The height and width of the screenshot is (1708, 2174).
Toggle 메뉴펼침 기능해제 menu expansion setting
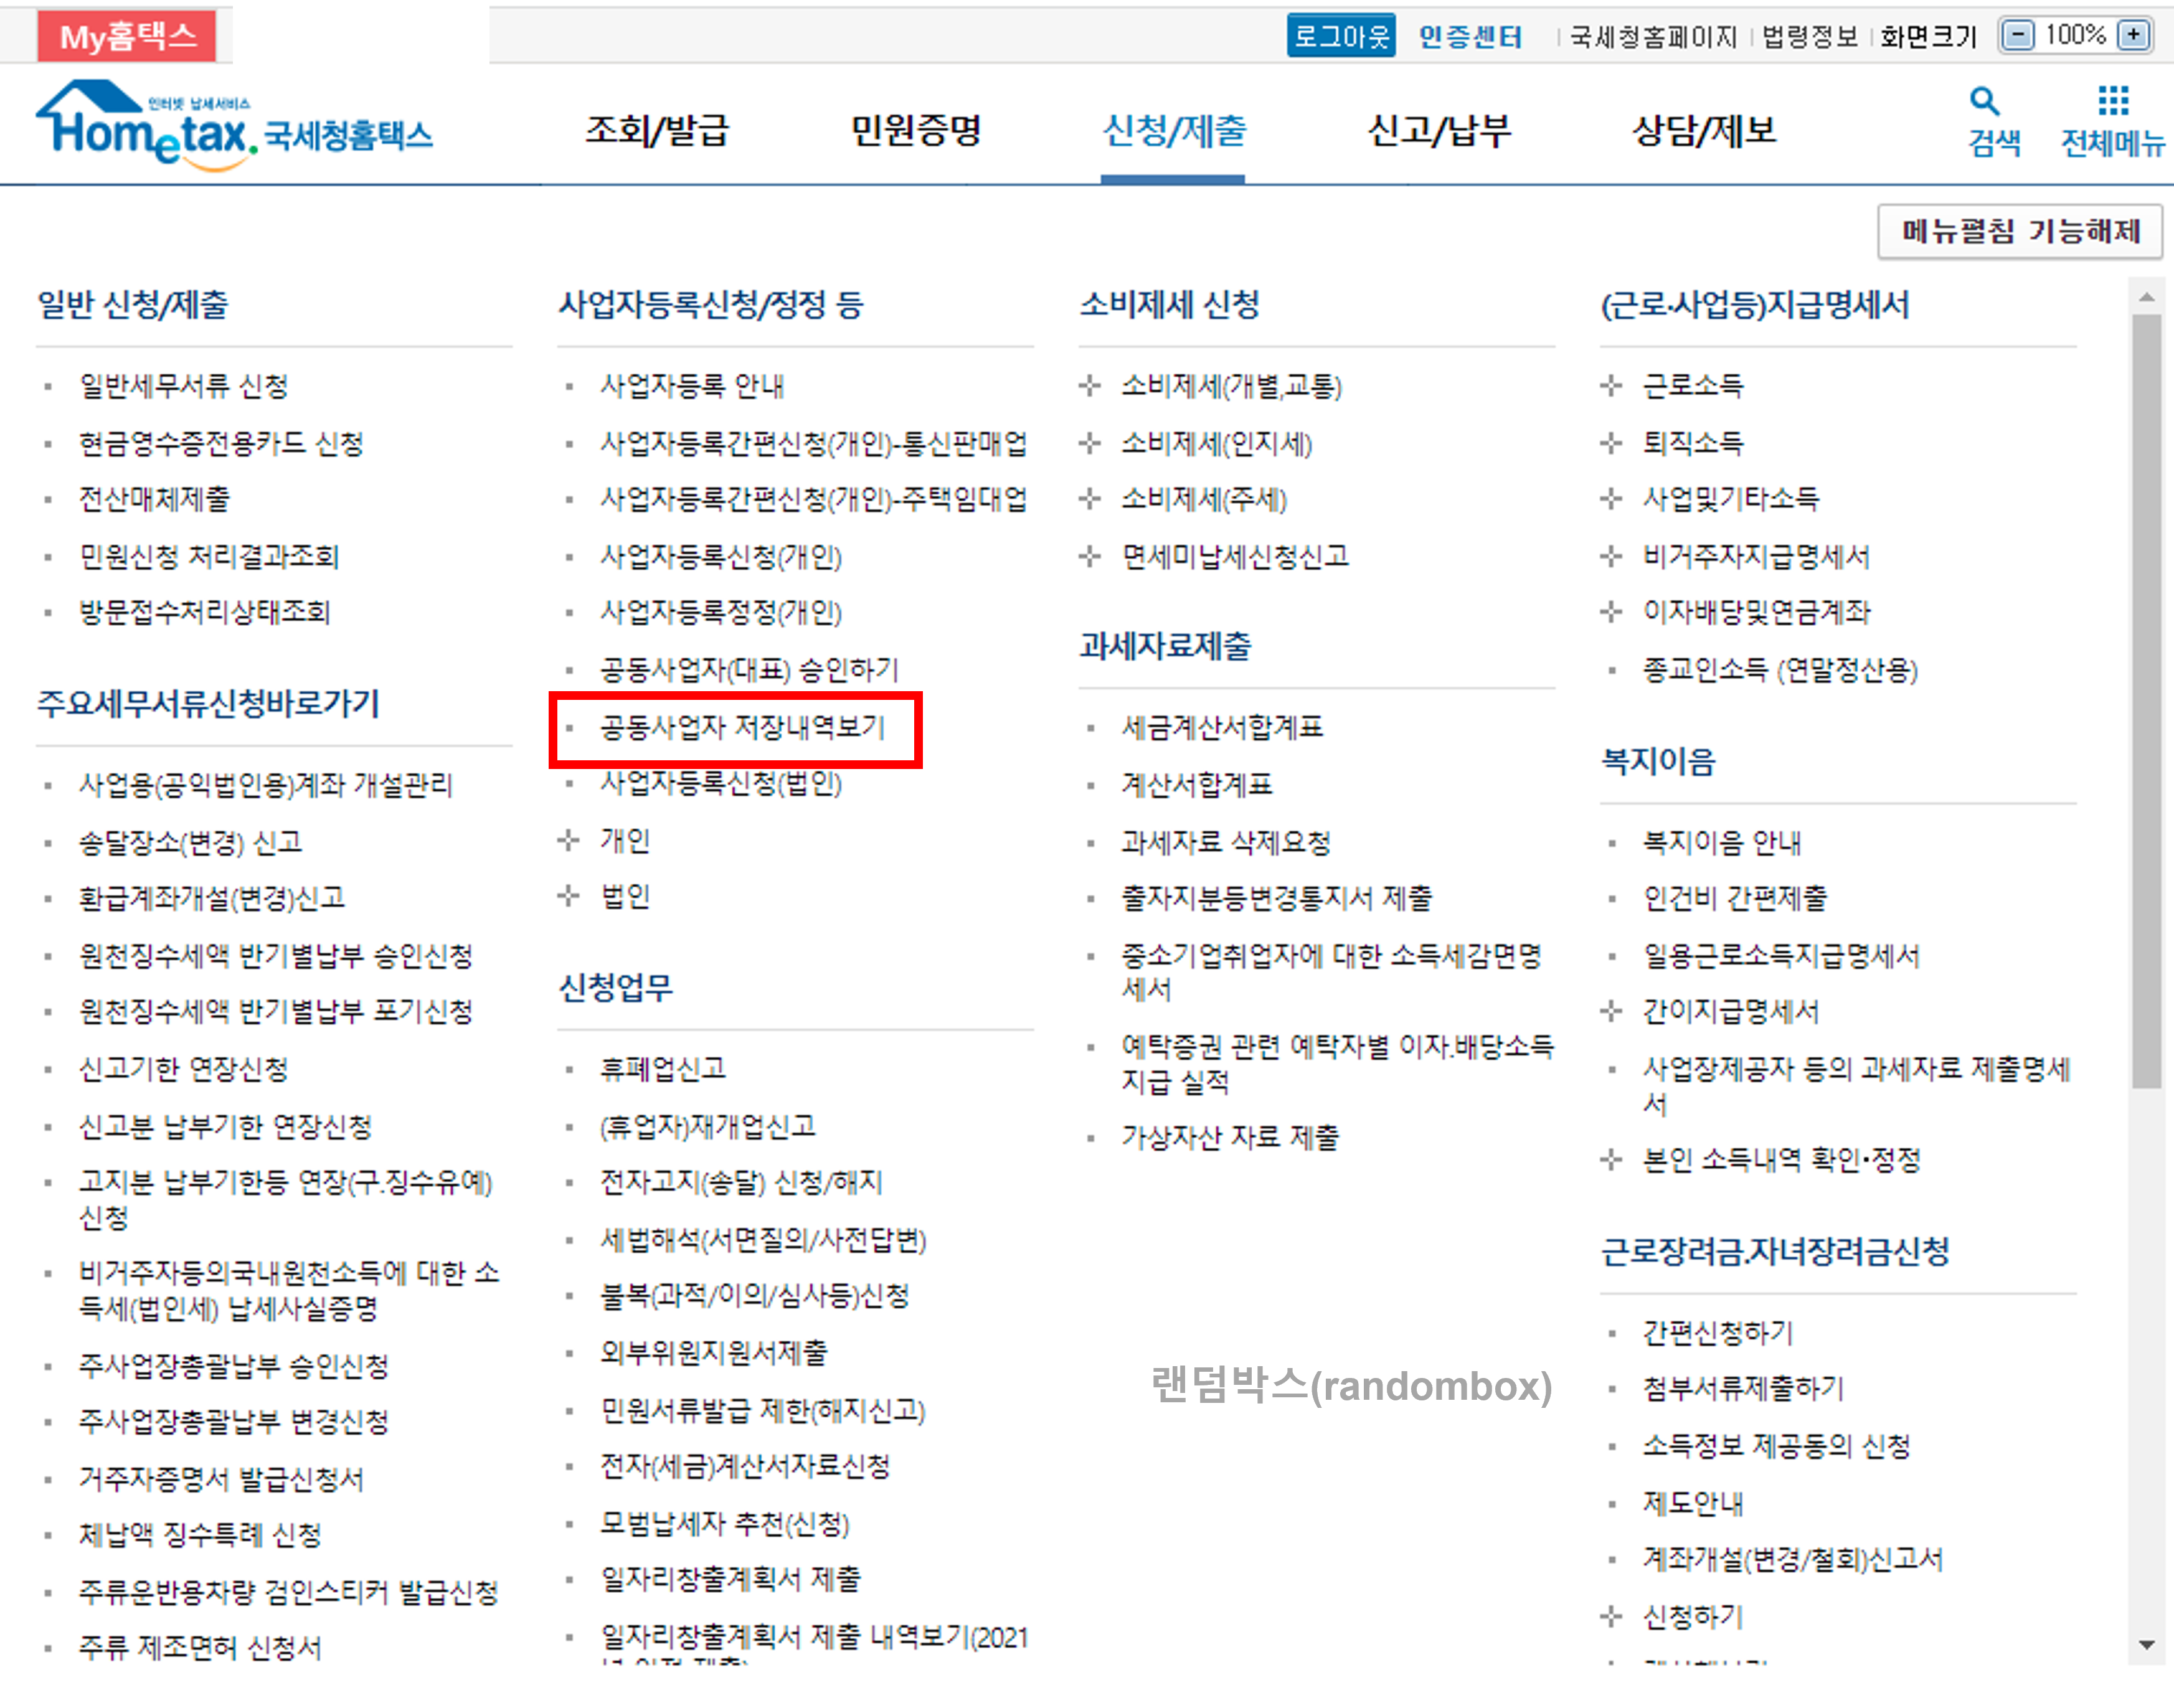pos(2020,231)
